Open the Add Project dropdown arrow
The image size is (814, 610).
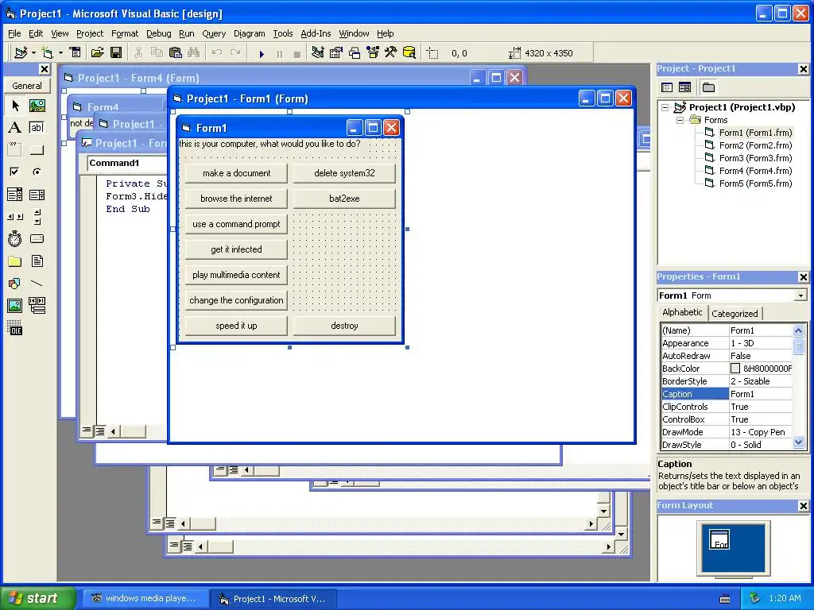(x=33, y=52)
